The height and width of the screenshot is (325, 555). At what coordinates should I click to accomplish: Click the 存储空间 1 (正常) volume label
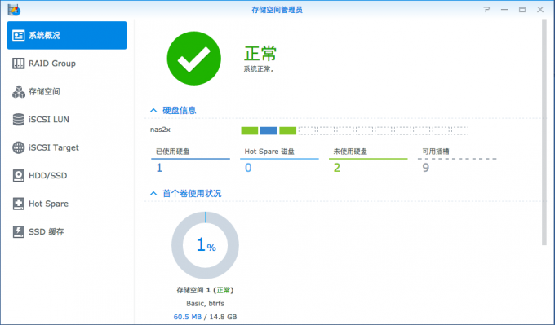pos(206,290)
